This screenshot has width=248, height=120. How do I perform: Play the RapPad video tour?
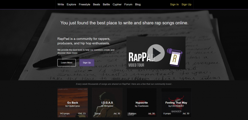point(156,53)
